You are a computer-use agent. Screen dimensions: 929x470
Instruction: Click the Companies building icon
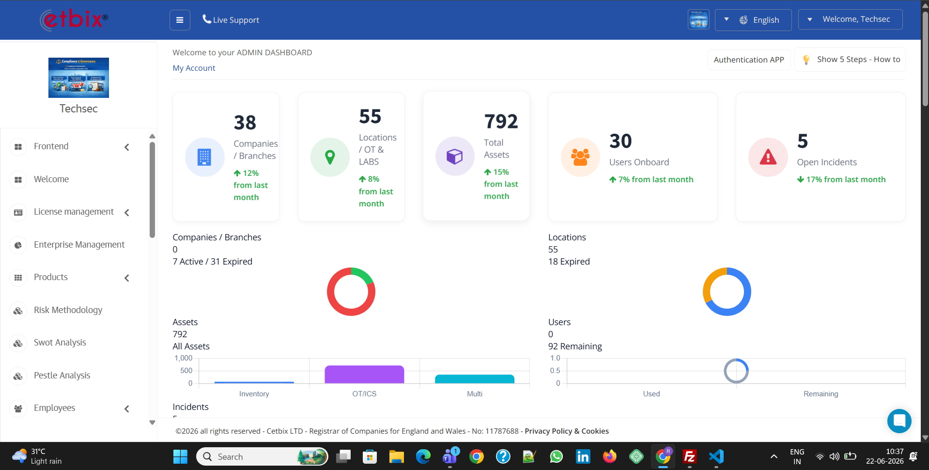pos(204,157)
